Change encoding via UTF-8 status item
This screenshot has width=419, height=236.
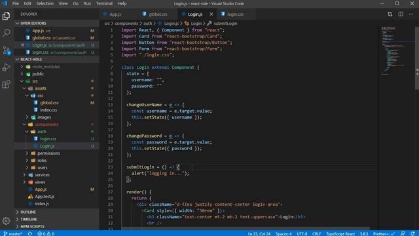tap(302, 233)
